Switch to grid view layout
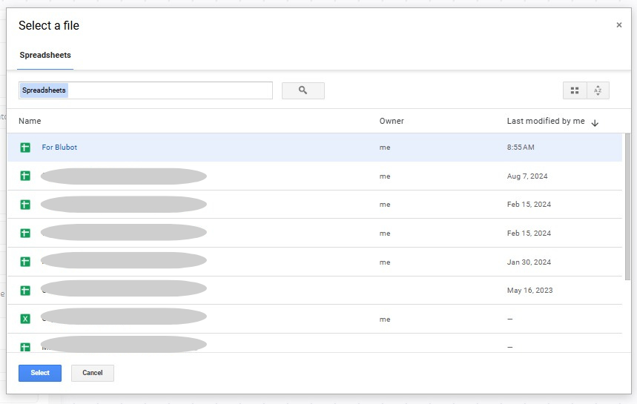This screenshot has height=404, width=637. pos(575,90)
